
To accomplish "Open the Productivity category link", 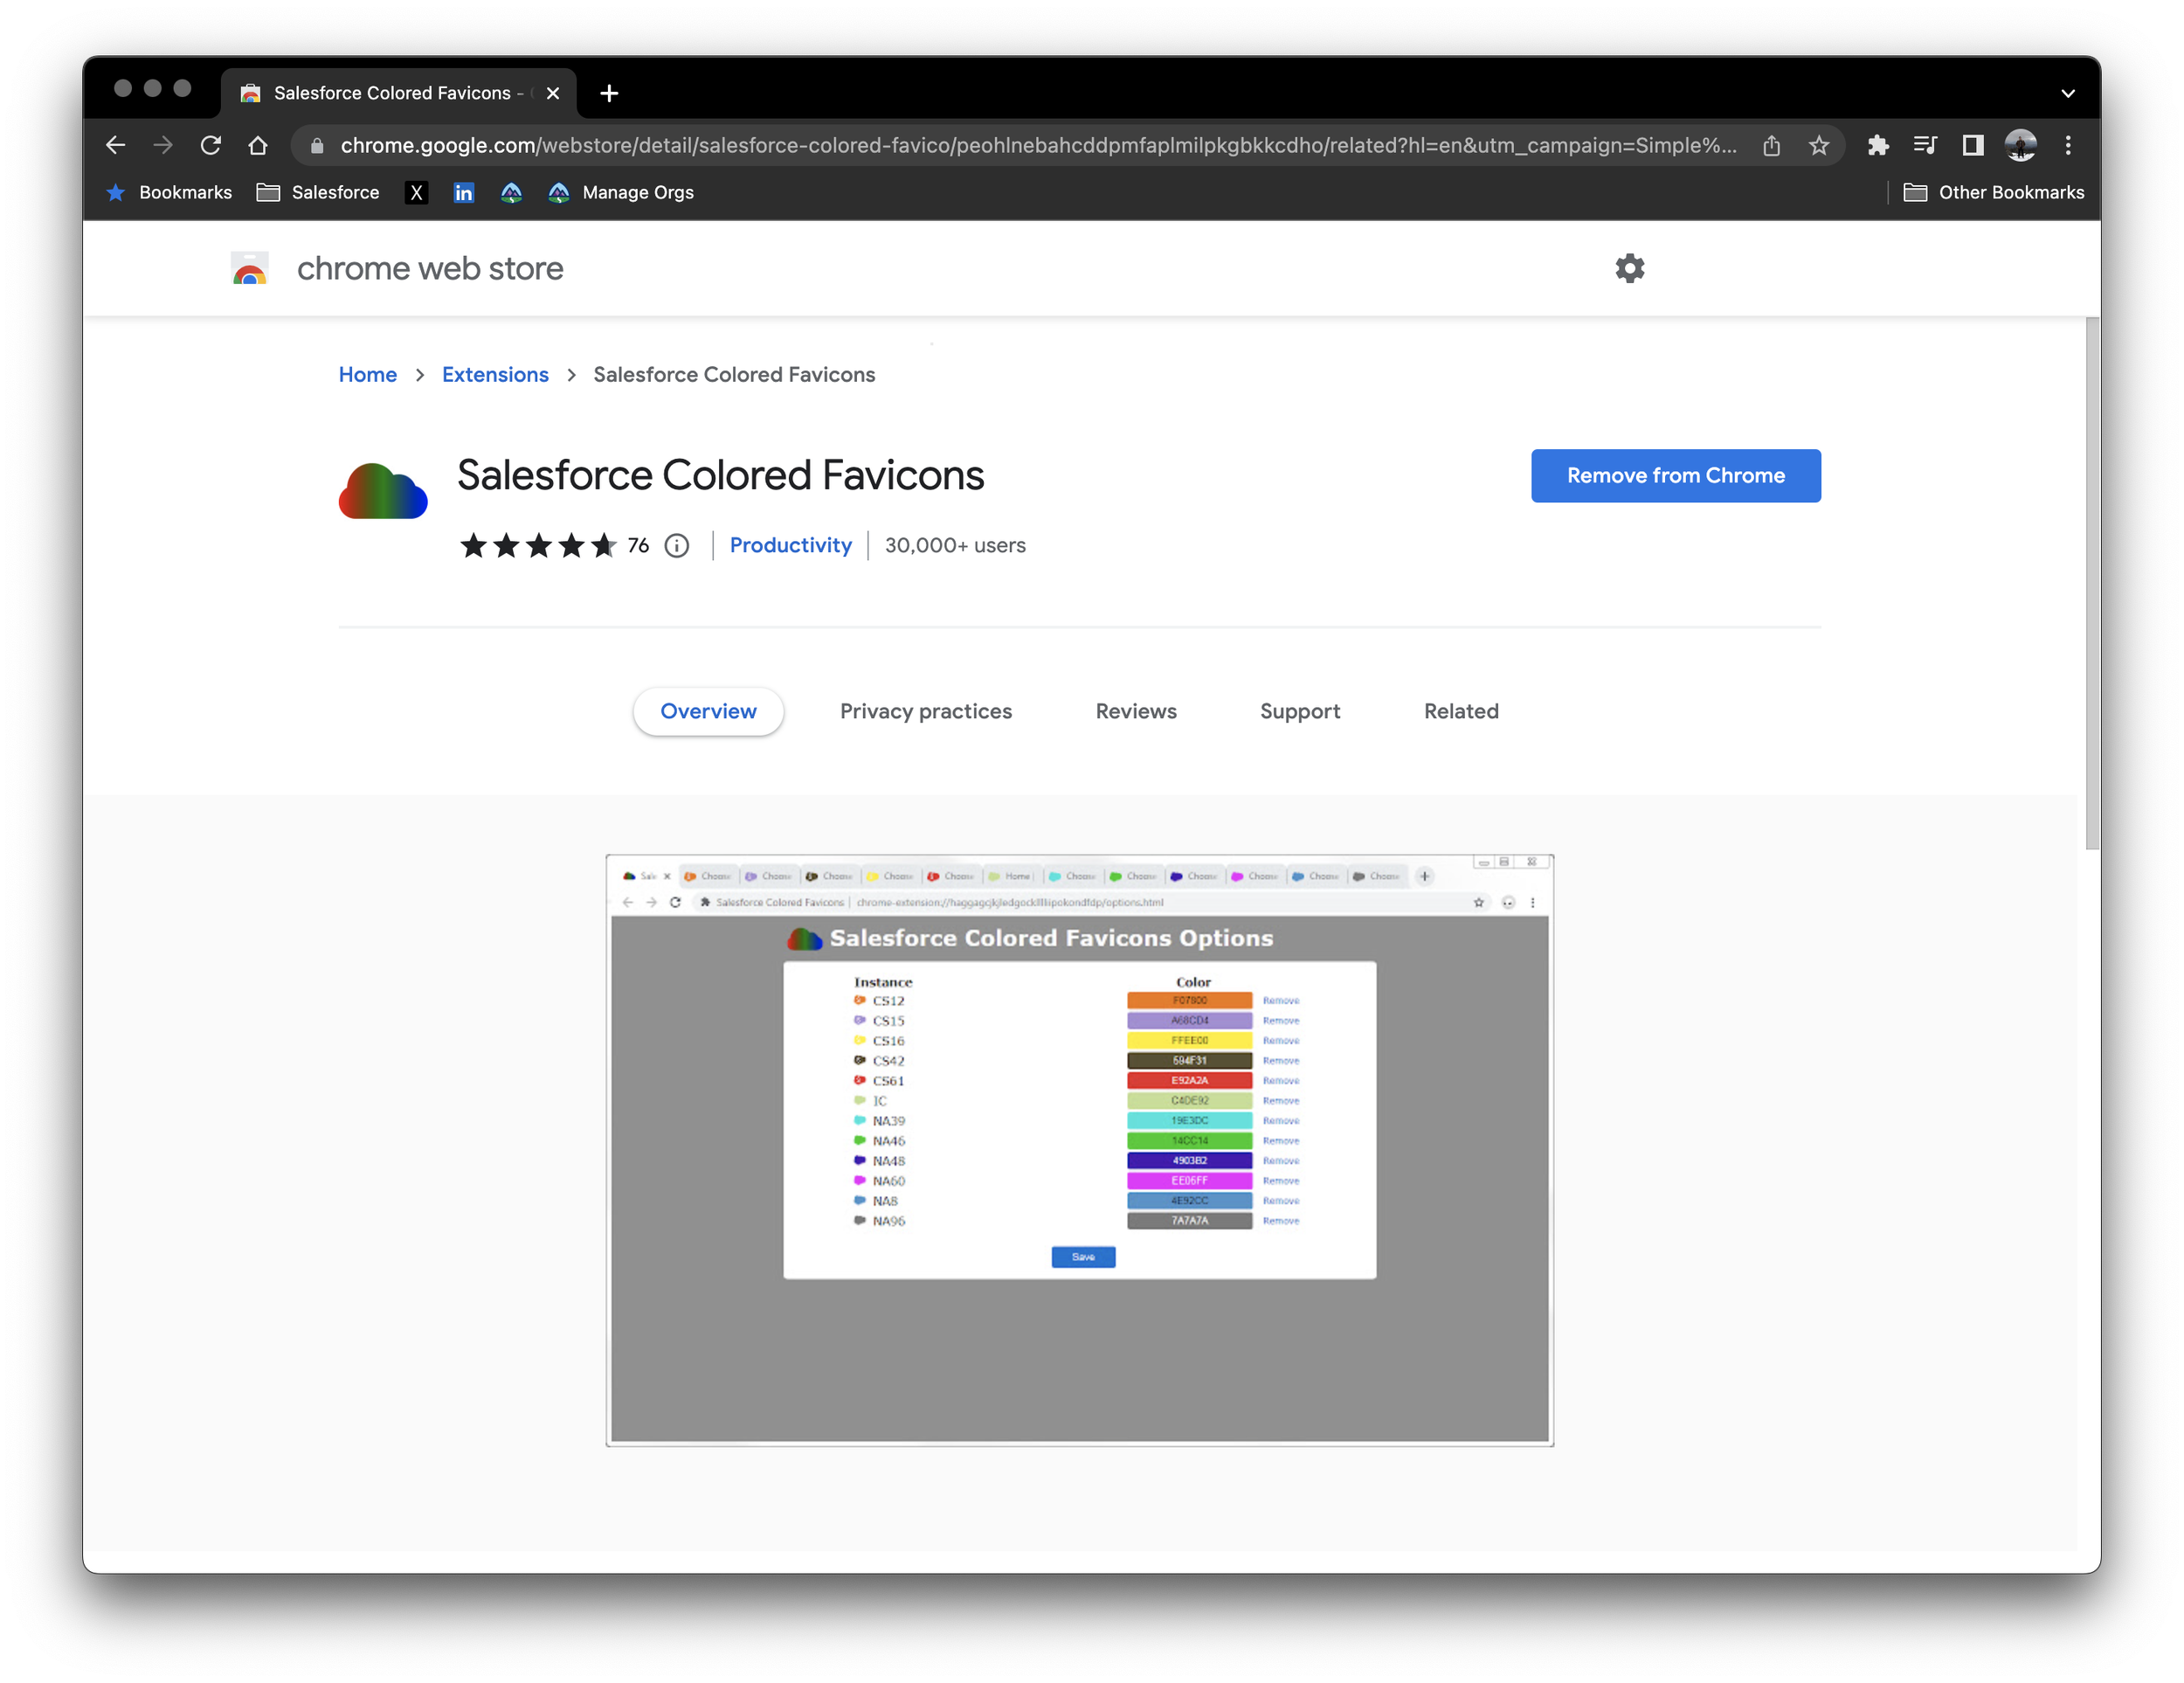I will [x=791, y=545].
